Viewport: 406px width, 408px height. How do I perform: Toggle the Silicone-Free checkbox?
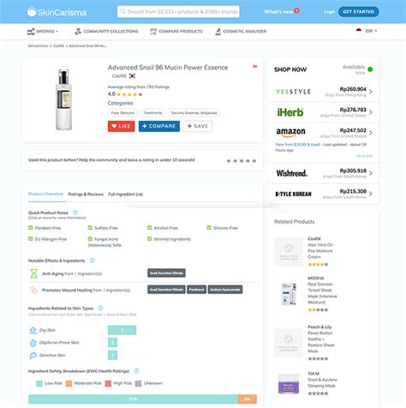pyautogui.click(x=209, y=228)
